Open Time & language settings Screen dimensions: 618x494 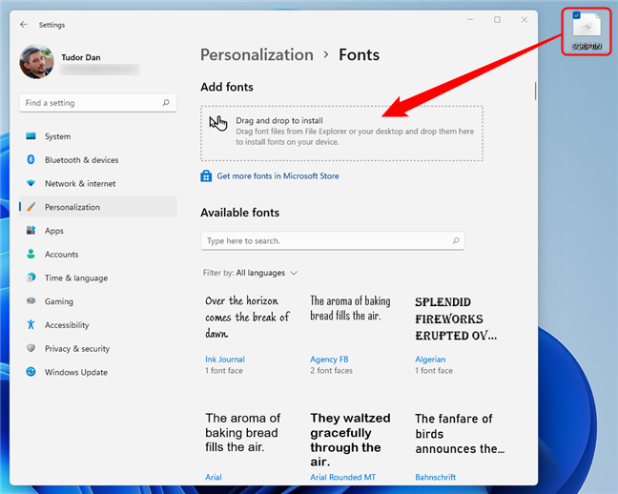click(x=97, y=278)
